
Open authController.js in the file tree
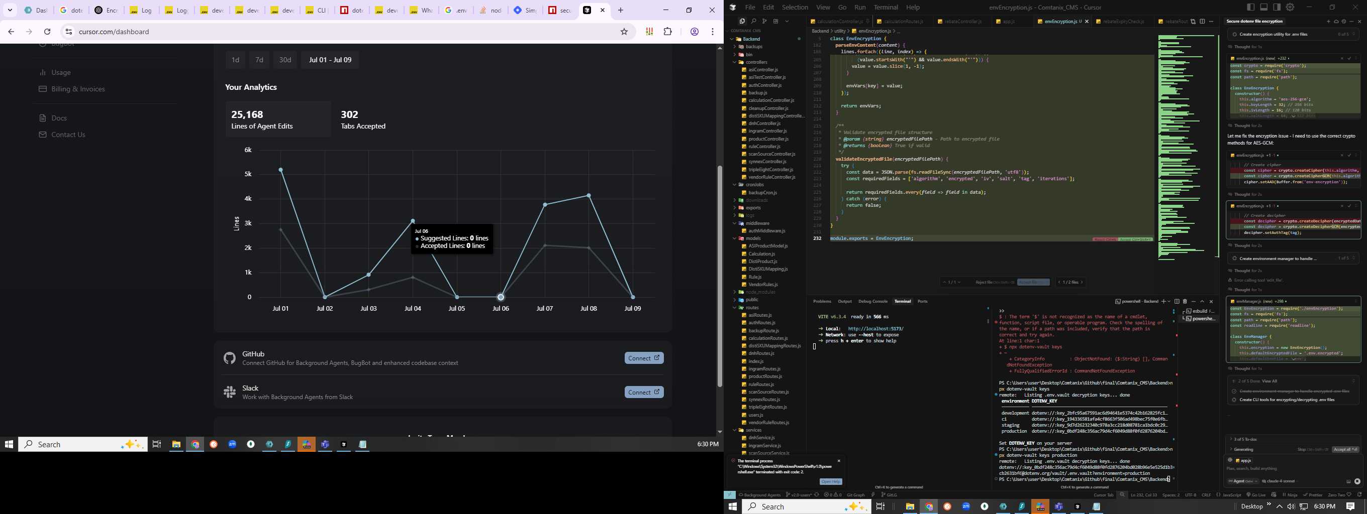pos(765,85)
